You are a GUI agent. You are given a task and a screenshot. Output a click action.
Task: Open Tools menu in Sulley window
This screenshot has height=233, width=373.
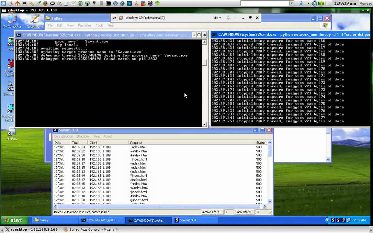tap(99, 25)
